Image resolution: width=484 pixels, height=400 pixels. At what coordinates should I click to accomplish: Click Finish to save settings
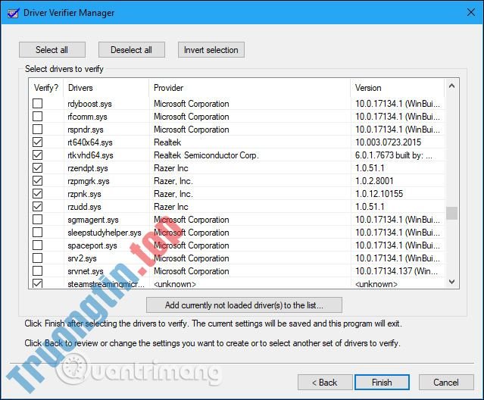[383, 383]
